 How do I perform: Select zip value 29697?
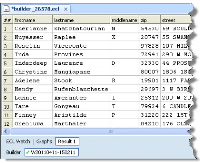pos(150,89)
